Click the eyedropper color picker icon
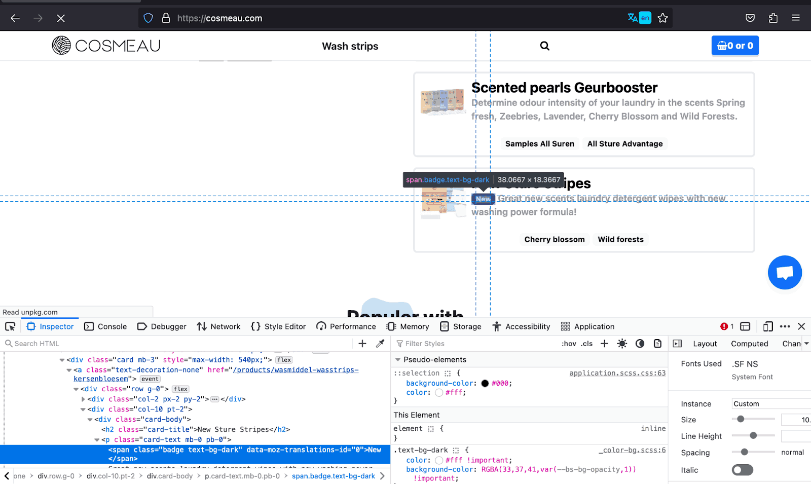811x484 pixels. (x=380, y=344)
